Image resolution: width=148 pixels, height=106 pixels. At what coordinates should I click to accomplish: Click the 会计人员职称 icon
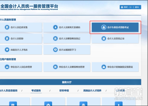[7, 39]
